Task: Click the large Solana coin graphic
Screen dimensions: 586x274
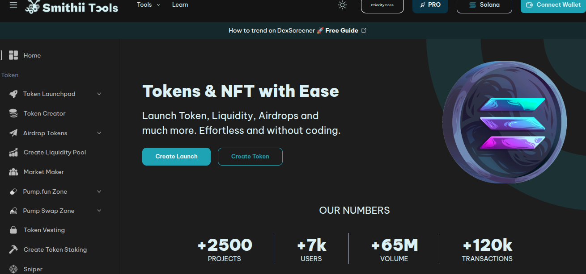Action: tap(504, 122)
